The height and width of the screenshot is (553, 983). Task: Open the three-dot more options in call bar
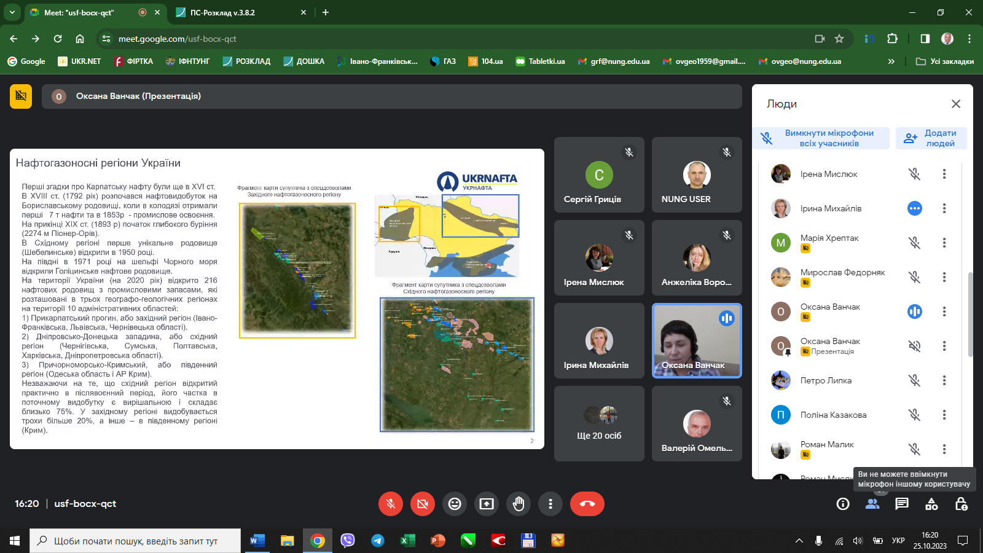[550, 504]
